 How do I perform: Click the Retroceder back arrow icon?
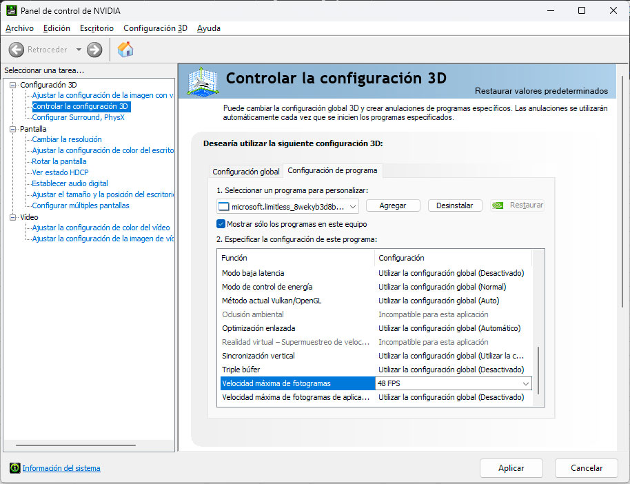point(17,50)
